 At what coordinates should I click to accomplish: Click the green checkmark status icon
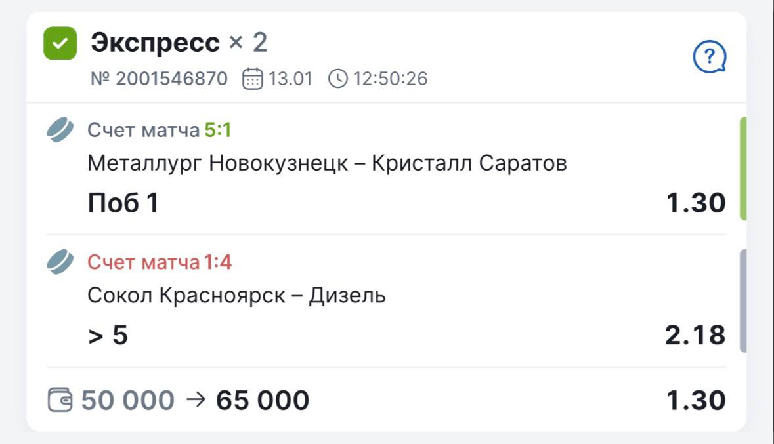pyautogui.click(x=60, y=43)
